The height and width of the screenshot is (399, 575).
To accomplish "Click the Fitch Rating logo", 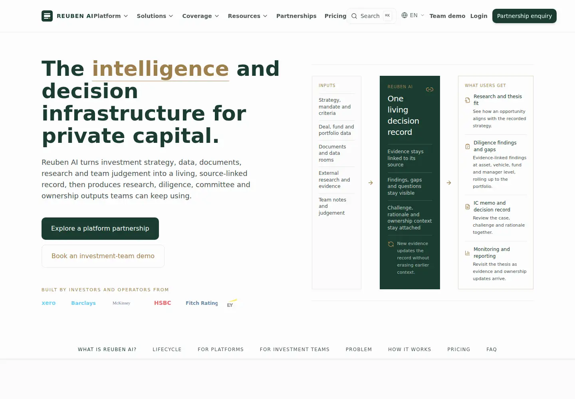I will click(x=202, y=303).
